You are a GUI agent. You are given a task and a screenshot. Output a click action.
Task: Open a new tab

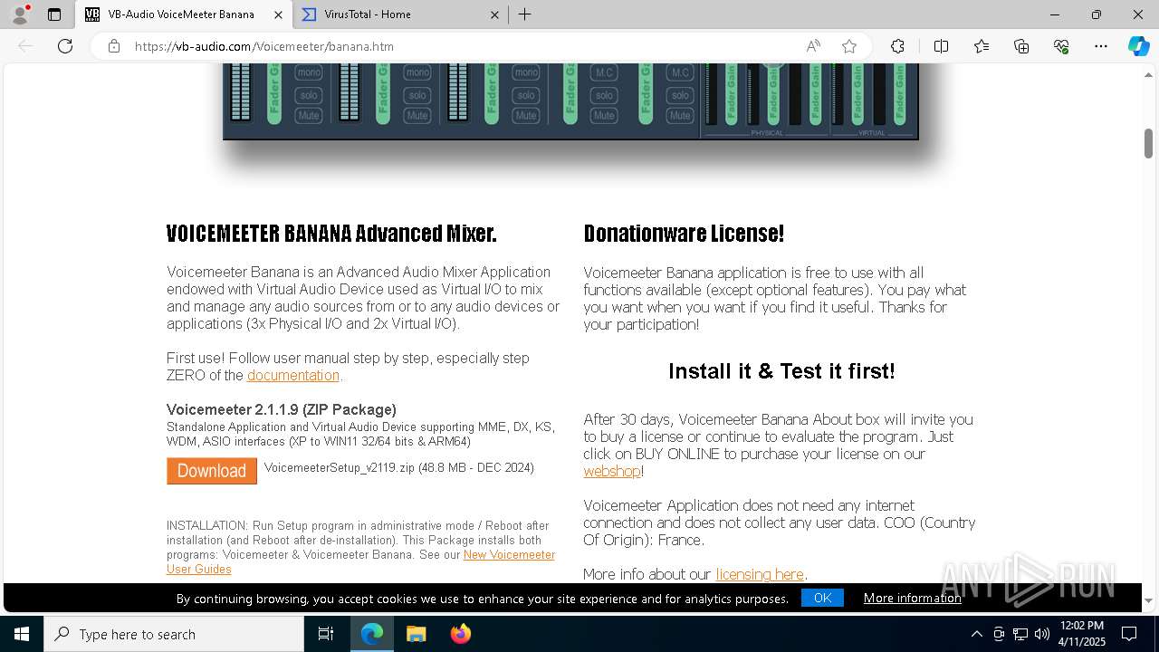(x=525, y=14)
